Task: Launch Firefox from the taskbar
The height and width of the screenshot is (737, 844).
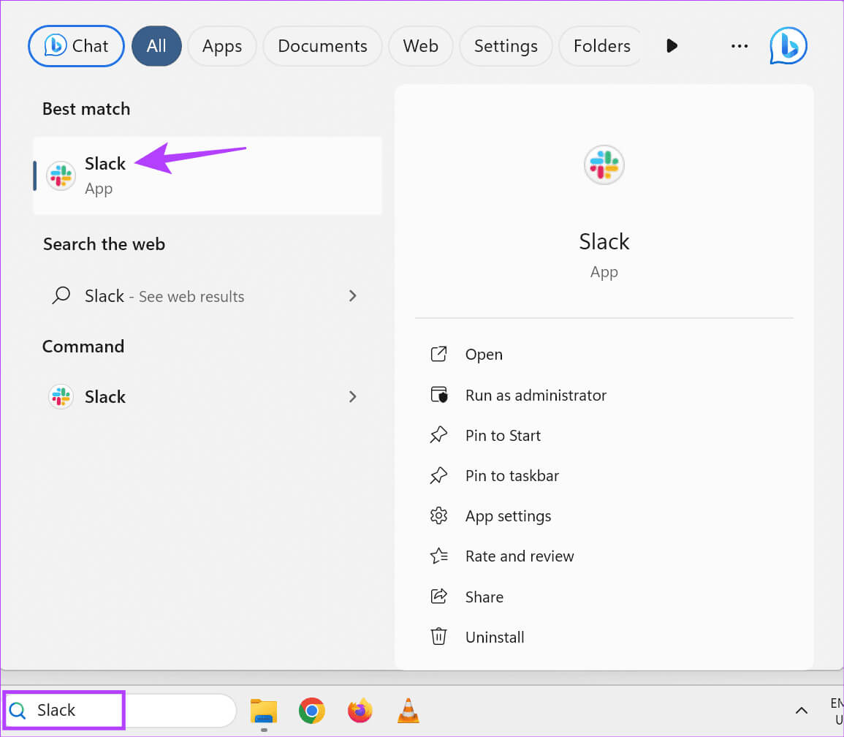Action: tap(360, 711)
